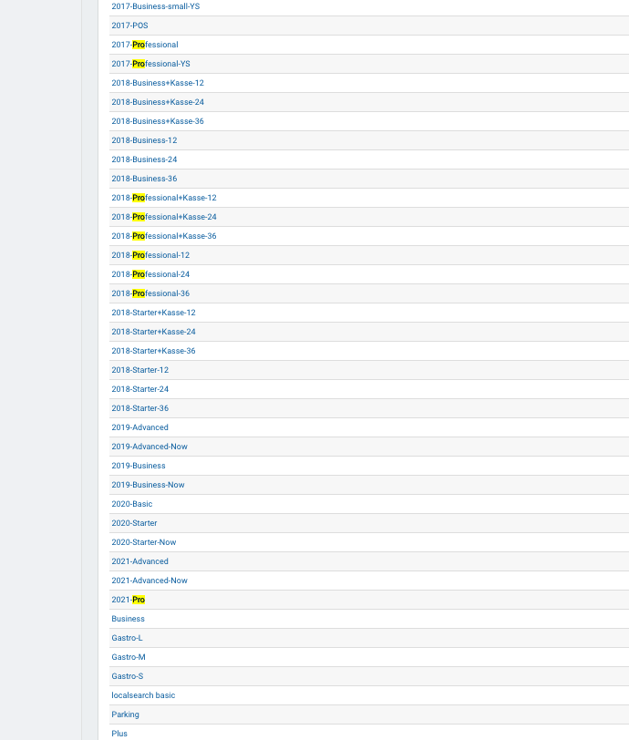The width and height of the screenshot is (629, 740).
Task: Click the 2021-Advanced-Now link
Action: [x=150, y=581]
